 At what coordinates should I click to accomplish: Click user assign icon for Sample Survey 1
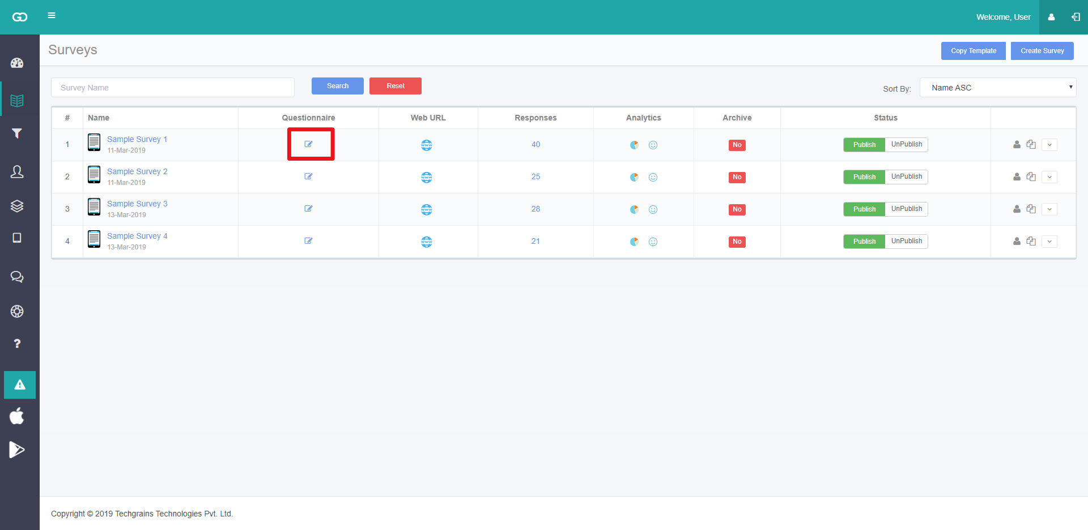(x=1017, y=145)
